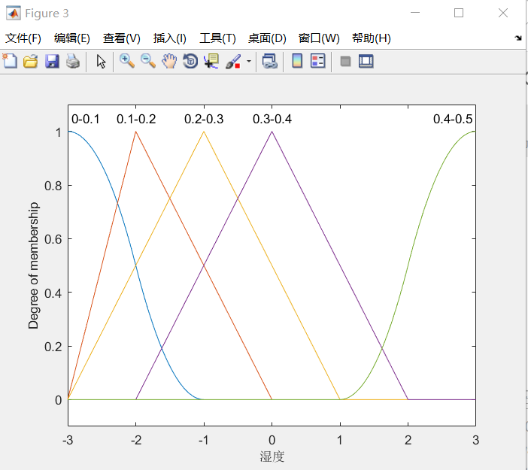528x470 pixels.
Task: Click the 0.1-0.2 membership label
Action: 136,119
